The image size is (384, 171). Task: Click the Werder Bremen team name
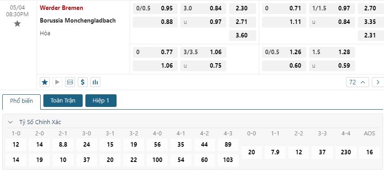coord(61,8)
